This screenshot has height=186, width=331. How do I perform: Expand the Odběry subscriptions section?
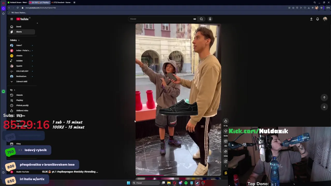pyautogui.click(x=15, y=40)
